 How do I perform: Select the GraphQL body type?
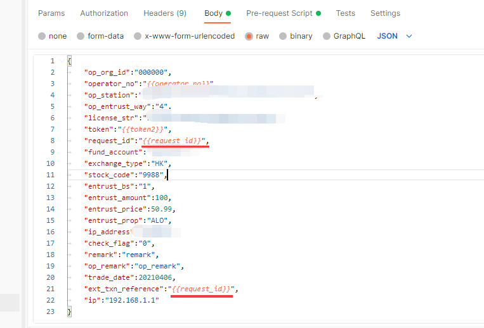click(x=327, y=36)
